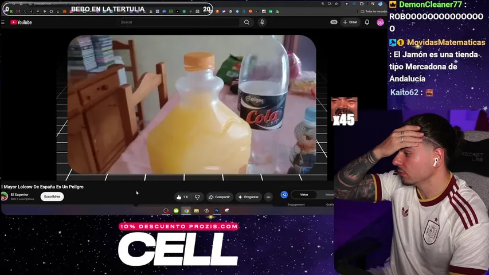Start voice search with the microphone icon
Viewport: 489px width, 275px height.
263,22
